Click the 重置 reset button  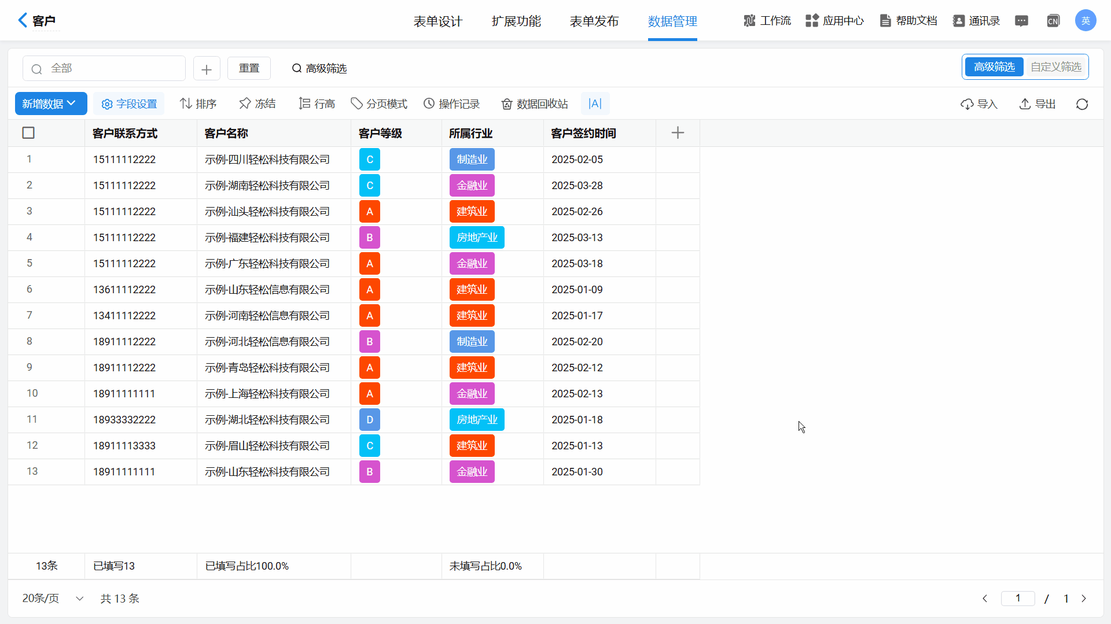click(249, 68)
